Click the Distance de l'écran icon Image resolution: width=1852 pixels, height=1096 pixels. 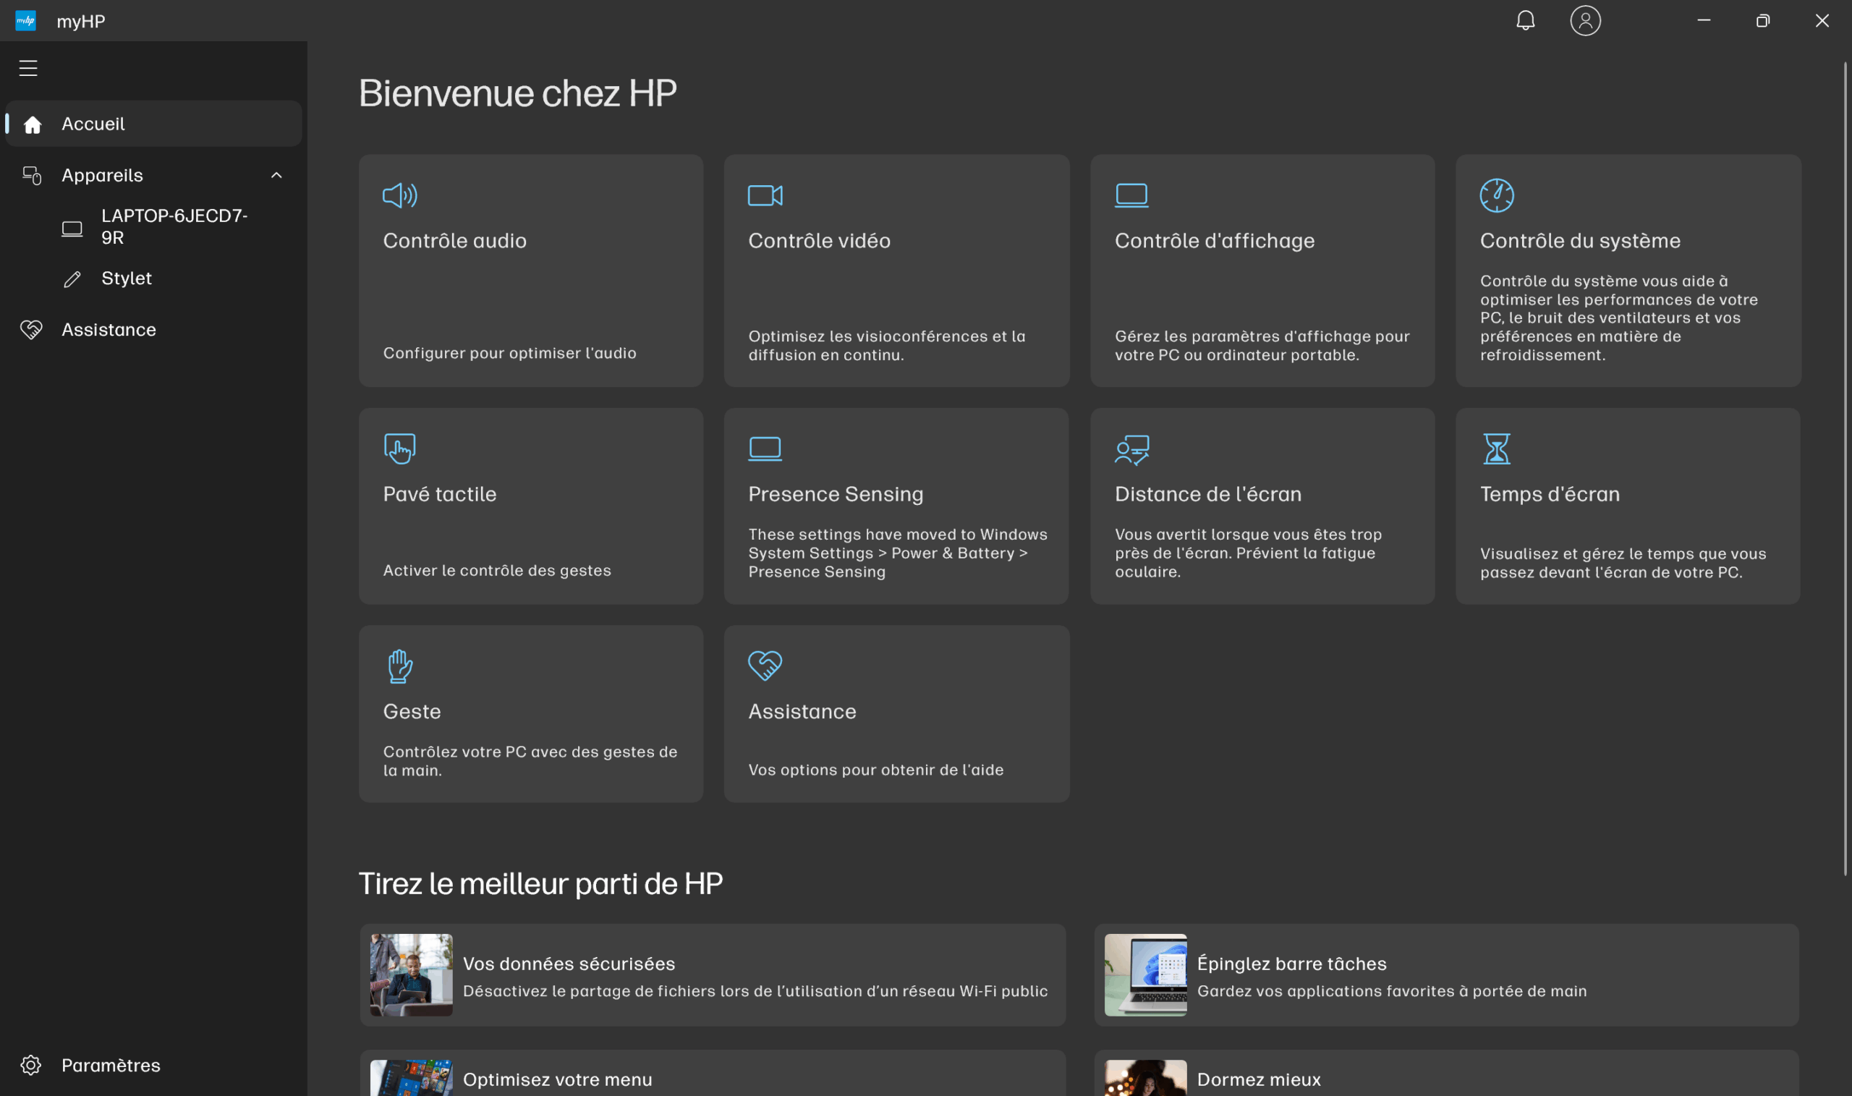coord(1131,449)
